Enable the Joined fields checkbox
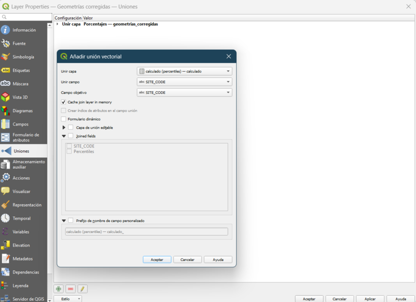416x302 pixels. click(x=71, y=136)
